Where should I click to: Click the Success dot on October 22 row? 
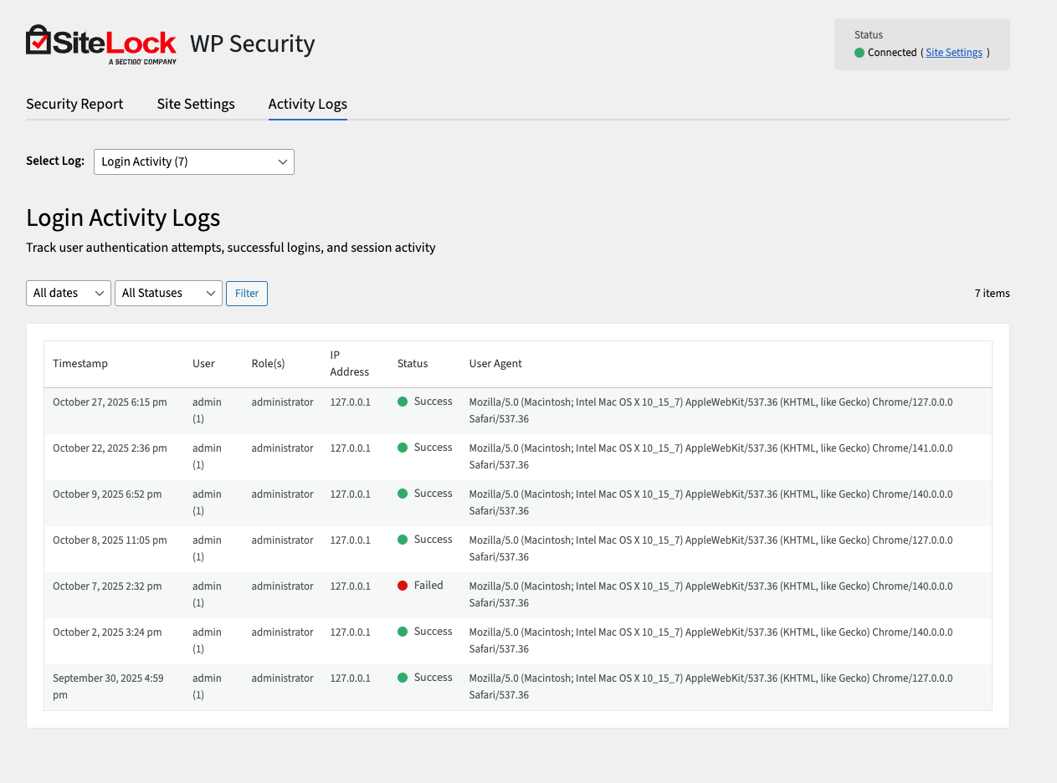403,447
